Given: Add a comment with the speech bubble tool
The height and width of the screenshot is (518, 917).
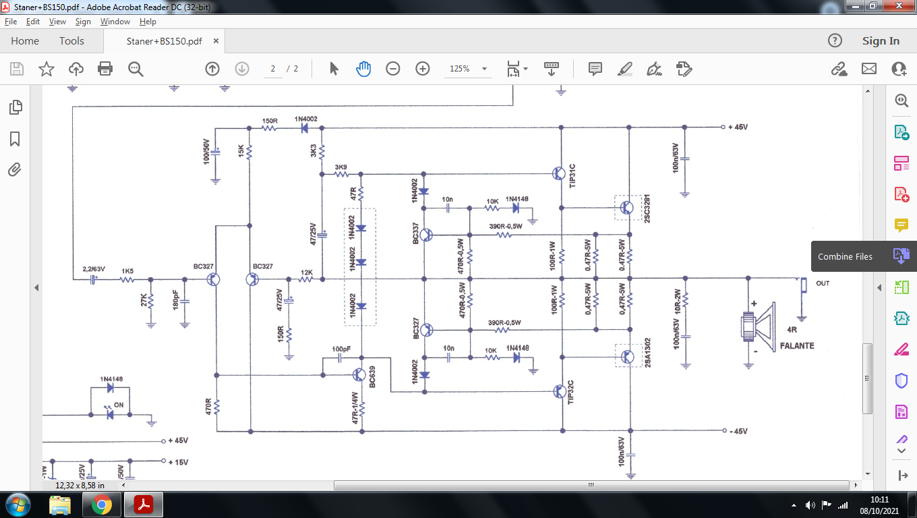Looking at the screenshot, I should pyautogui.click(x=595, y=69).
